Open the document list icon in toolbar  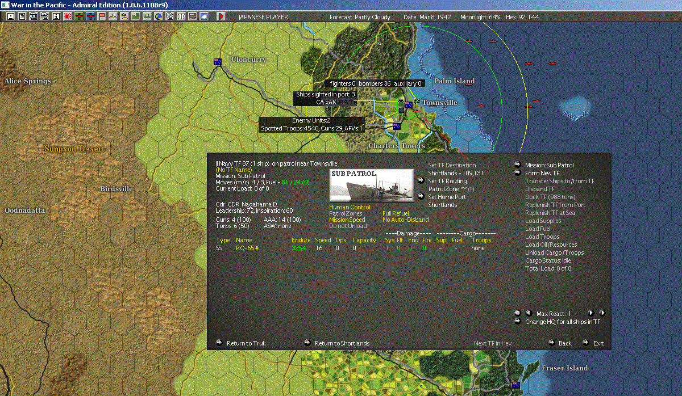(22, 16)
